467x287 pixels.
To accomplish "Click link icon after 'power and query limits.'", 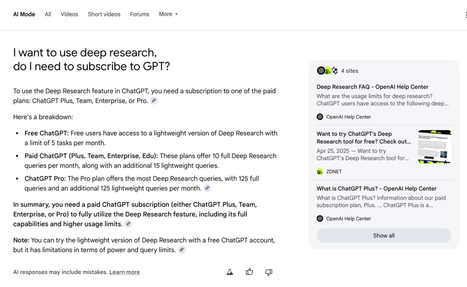I will pyautogui.click(x=182, y=250).
